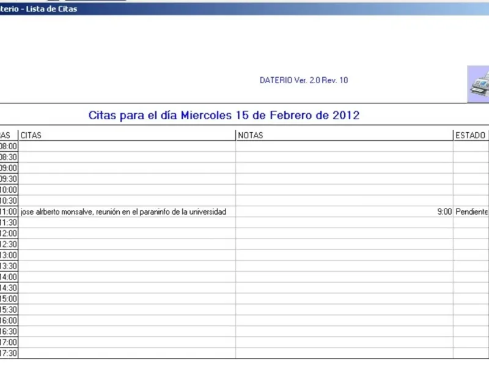Select the 11:30 time slot
The width and height of the screenshot is (489, 367).
point(9,223)
